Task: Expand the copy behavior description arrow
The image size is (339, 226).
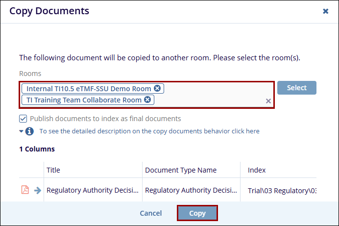Action: click(21, 131)
